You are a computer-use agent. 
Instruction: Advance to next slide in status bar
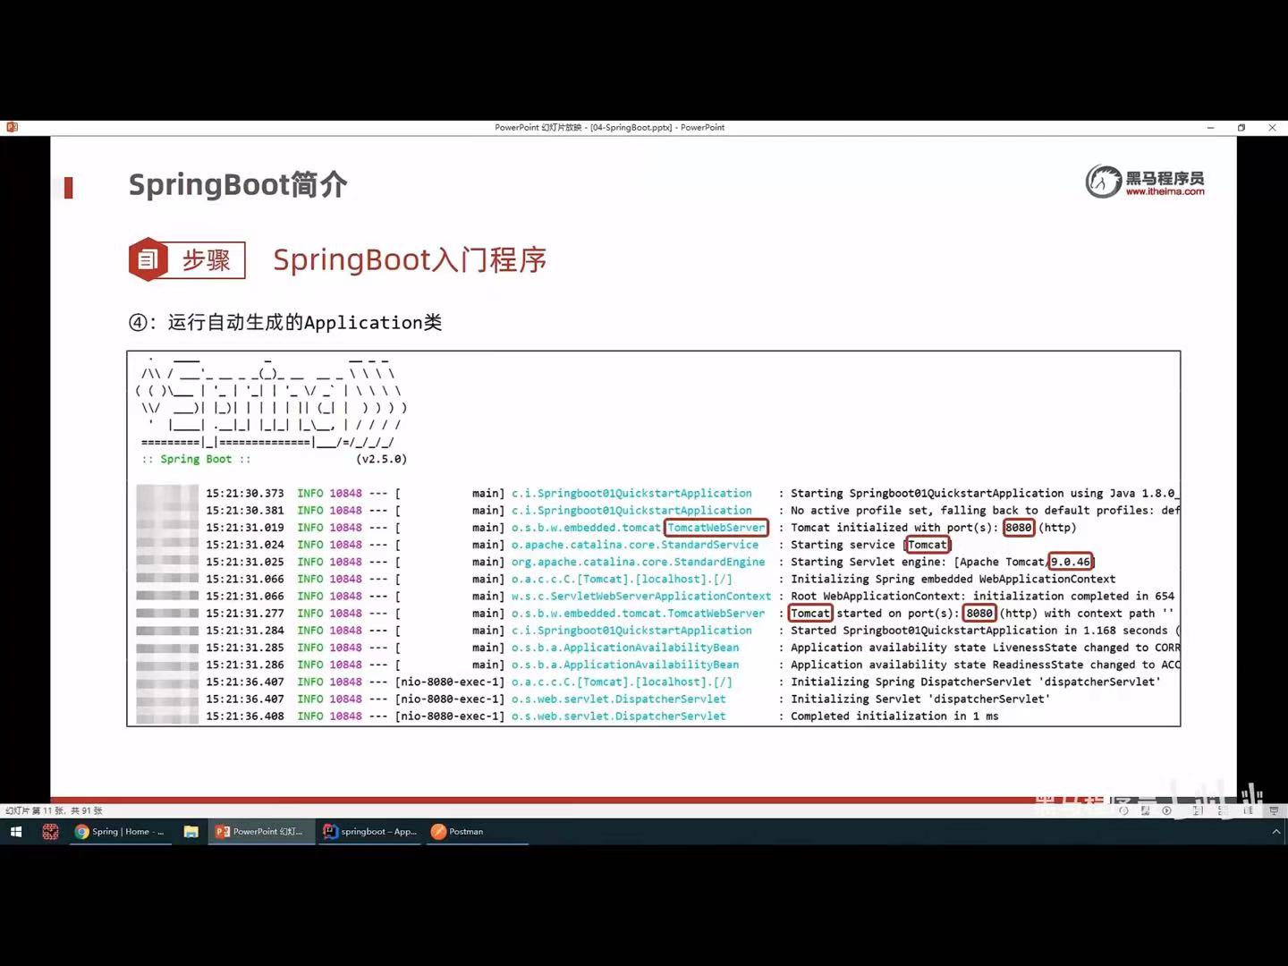coord(1166,810)
